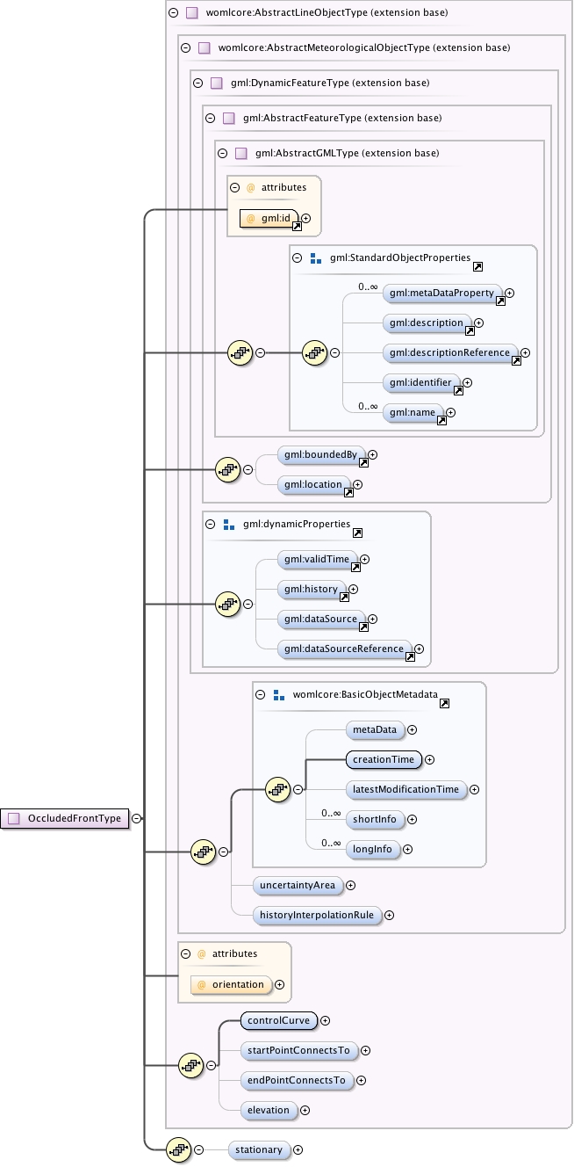Collapse gml:AbstractGMLType extension base
Image resolution: width=574 pixels, height=1167 pixels.
222,153
